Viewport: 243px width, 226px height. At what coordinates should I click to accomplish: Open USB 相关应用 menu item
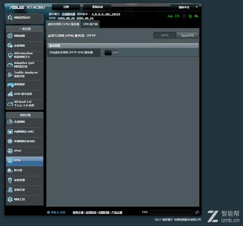tap(25, 94)
